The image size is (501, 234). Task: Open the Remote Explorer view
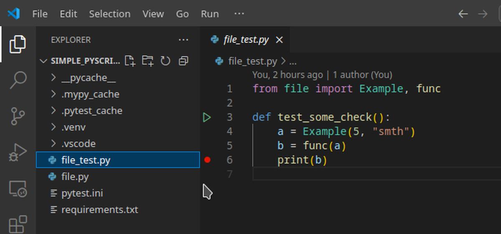[x=18, y=189]
